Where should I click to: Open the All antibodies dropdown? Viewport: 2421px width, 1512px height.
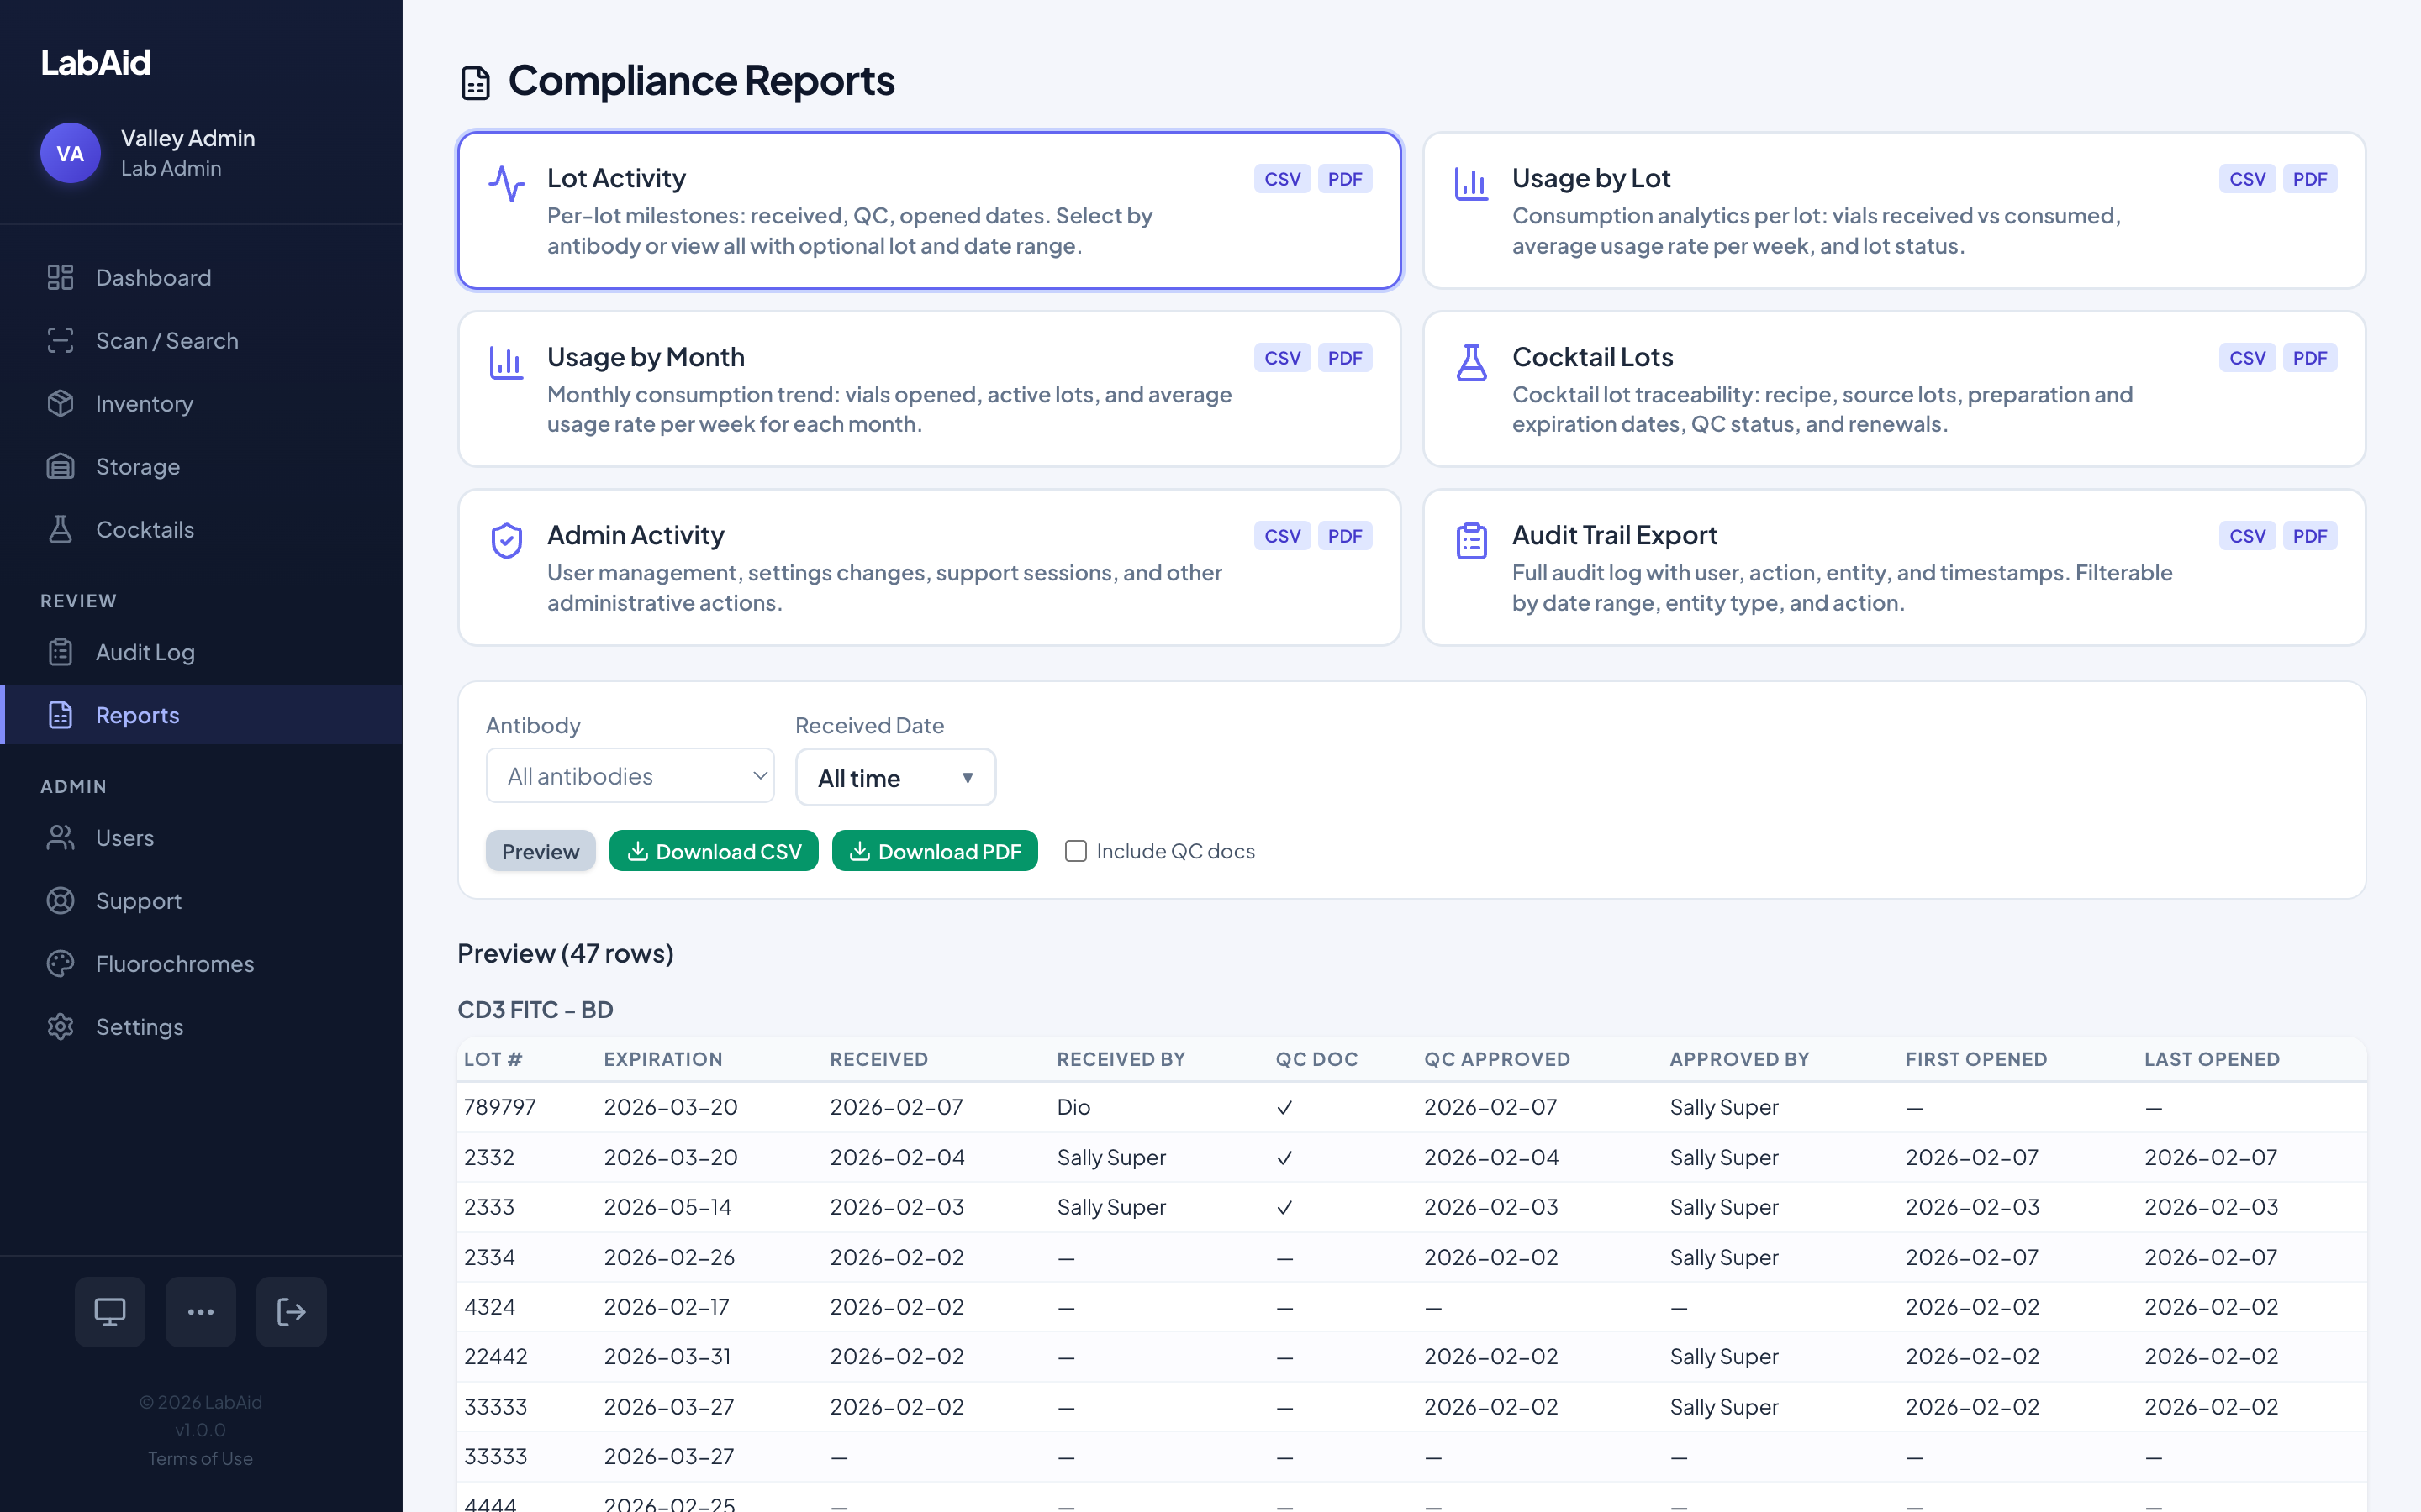point(630,775)
